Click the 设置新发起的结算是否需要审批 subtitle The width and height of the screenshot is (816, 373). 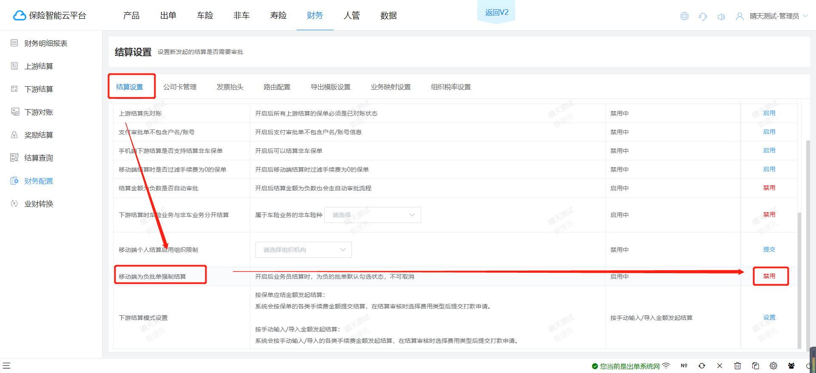coord(201,52)
